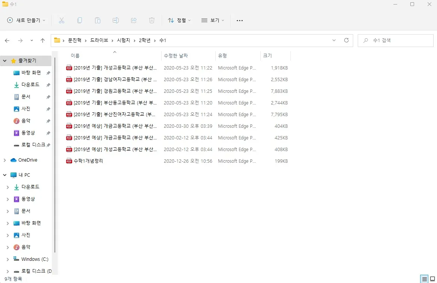Screen dimensions: 437x283
Task: Click 시험지 in the breadcrumb path
Action: pos(124,40)
